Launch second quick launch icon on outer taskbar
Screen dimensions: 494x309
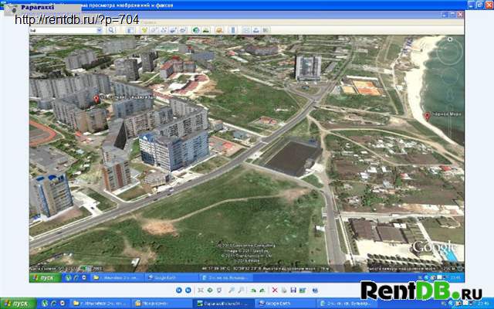pyautogui.click(x=53, y=304)
